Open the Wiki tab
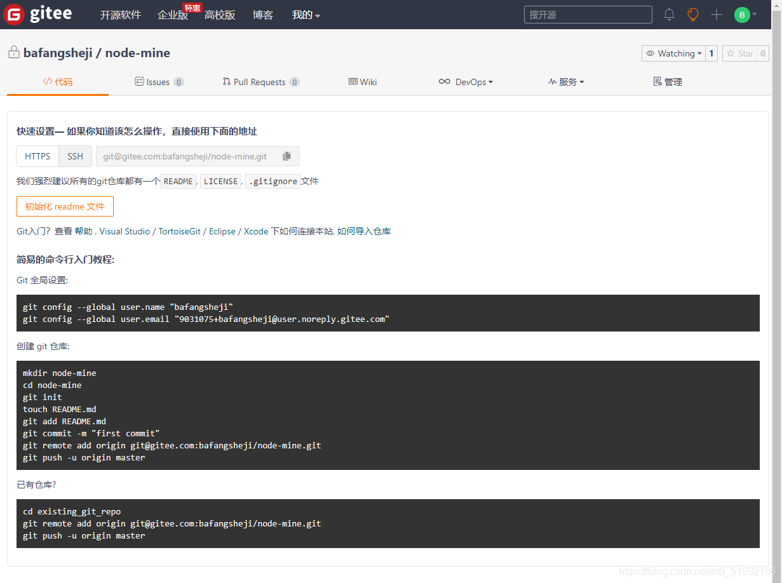Screen dimensions: 782x583 [x=363, y=82]
